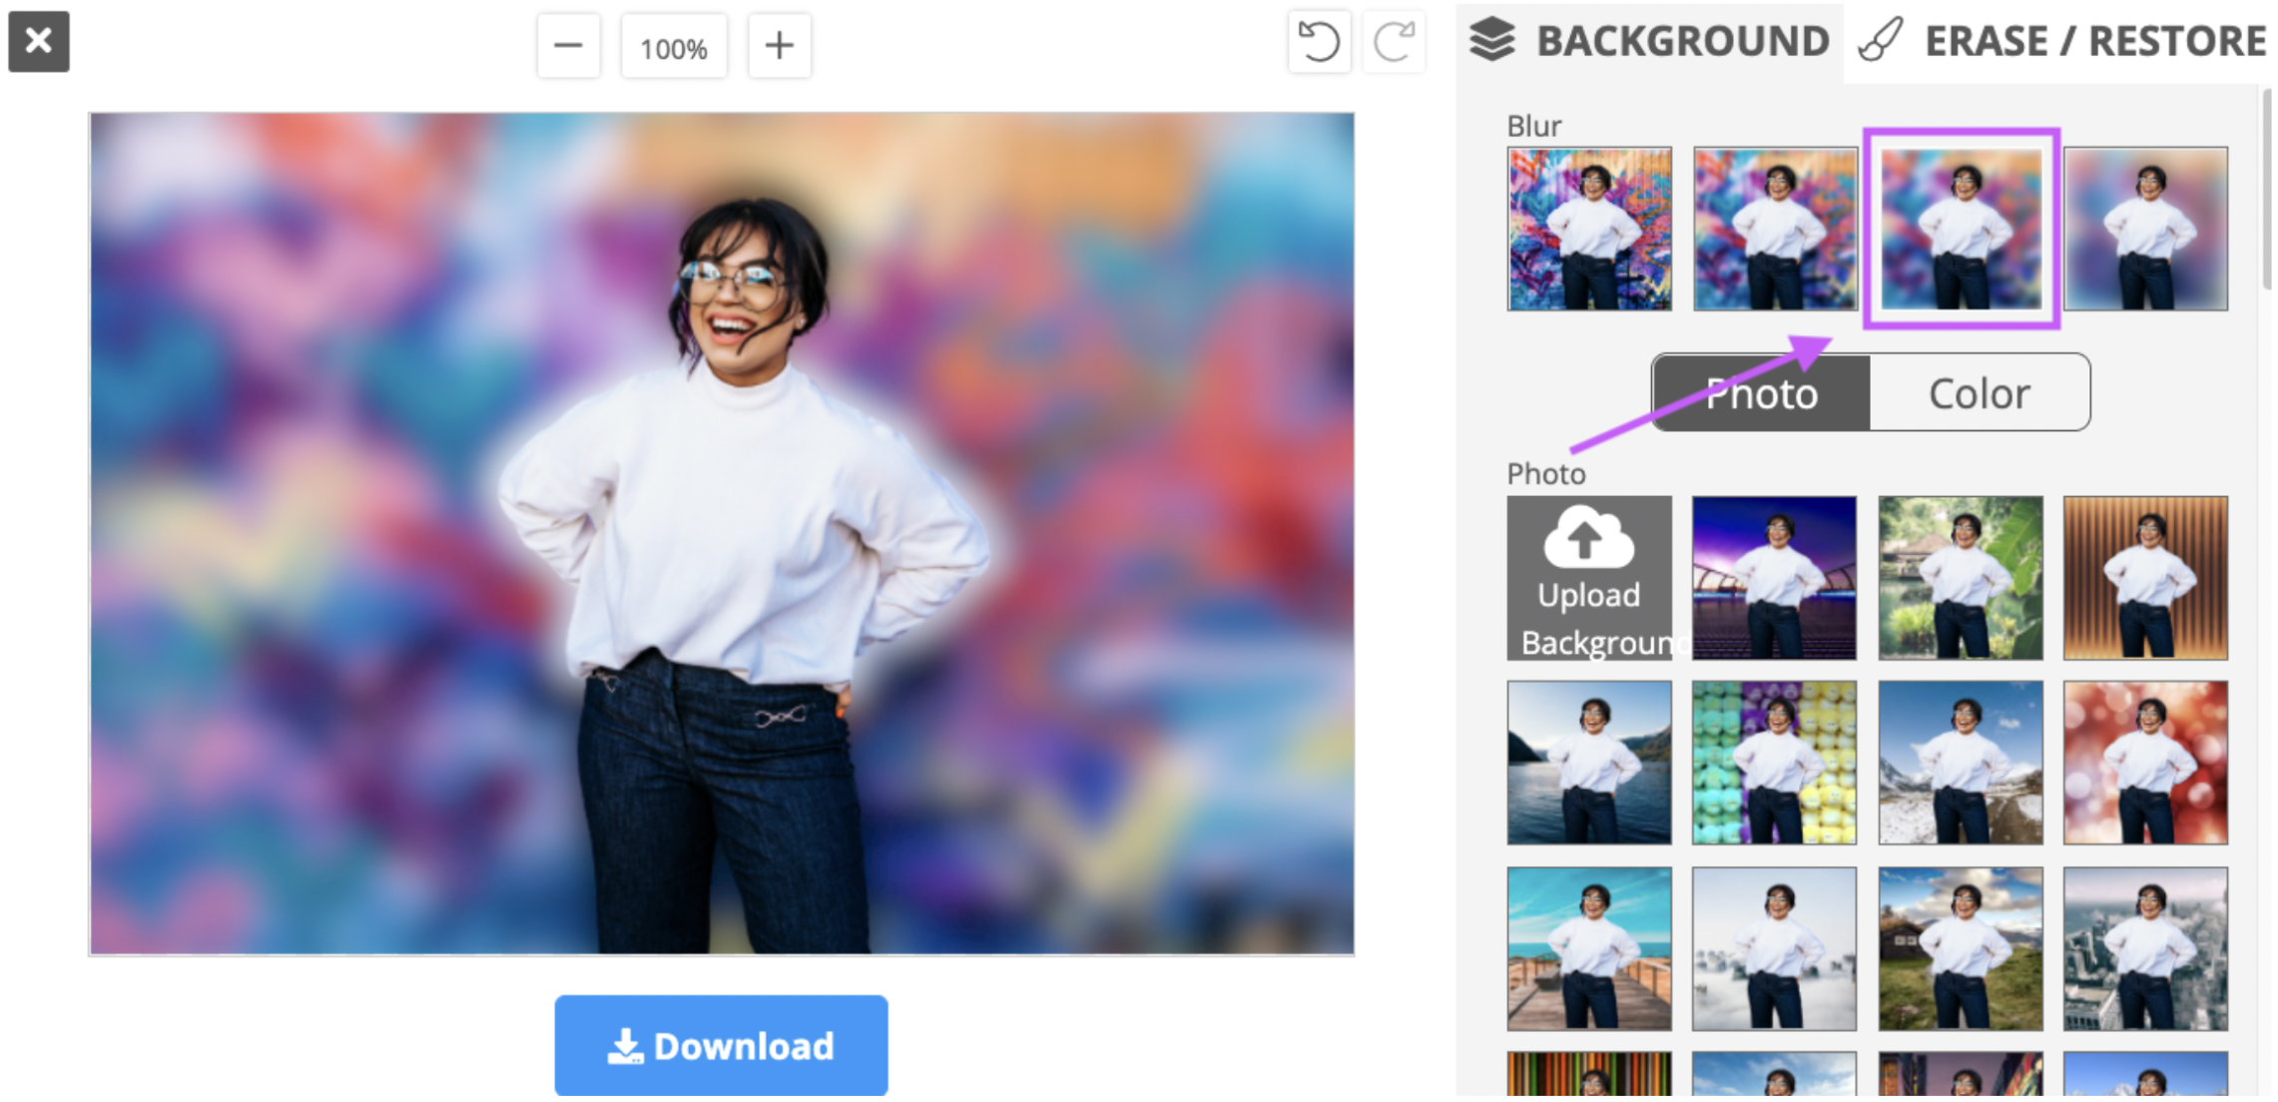Zoom out with the minus button
2278x1102 pixels.
point(568,46)
